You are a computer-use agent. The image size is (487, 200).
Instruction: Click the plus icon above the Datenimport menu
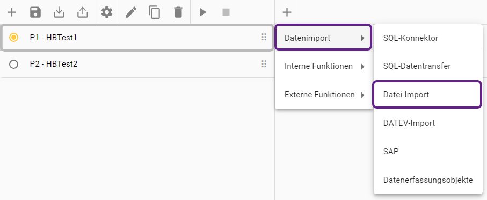pos(287,12)
